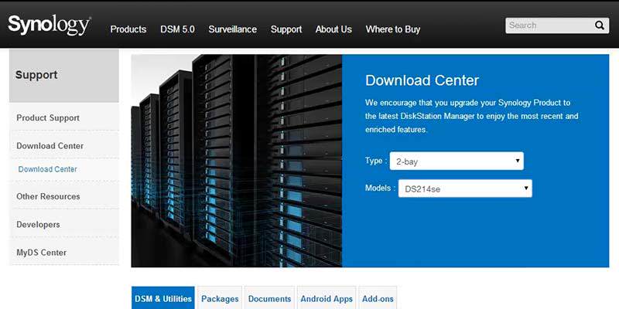619x309 pixels.
Task: Open the DSM 5.0 menu item
Action: 177,29
